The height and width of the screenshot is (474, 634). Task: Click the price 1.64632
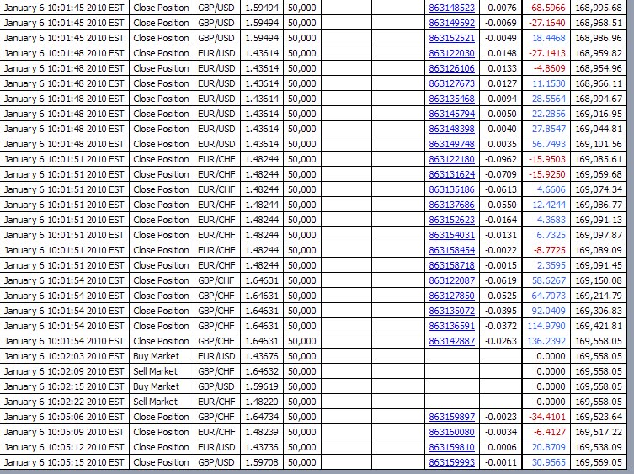262,371
